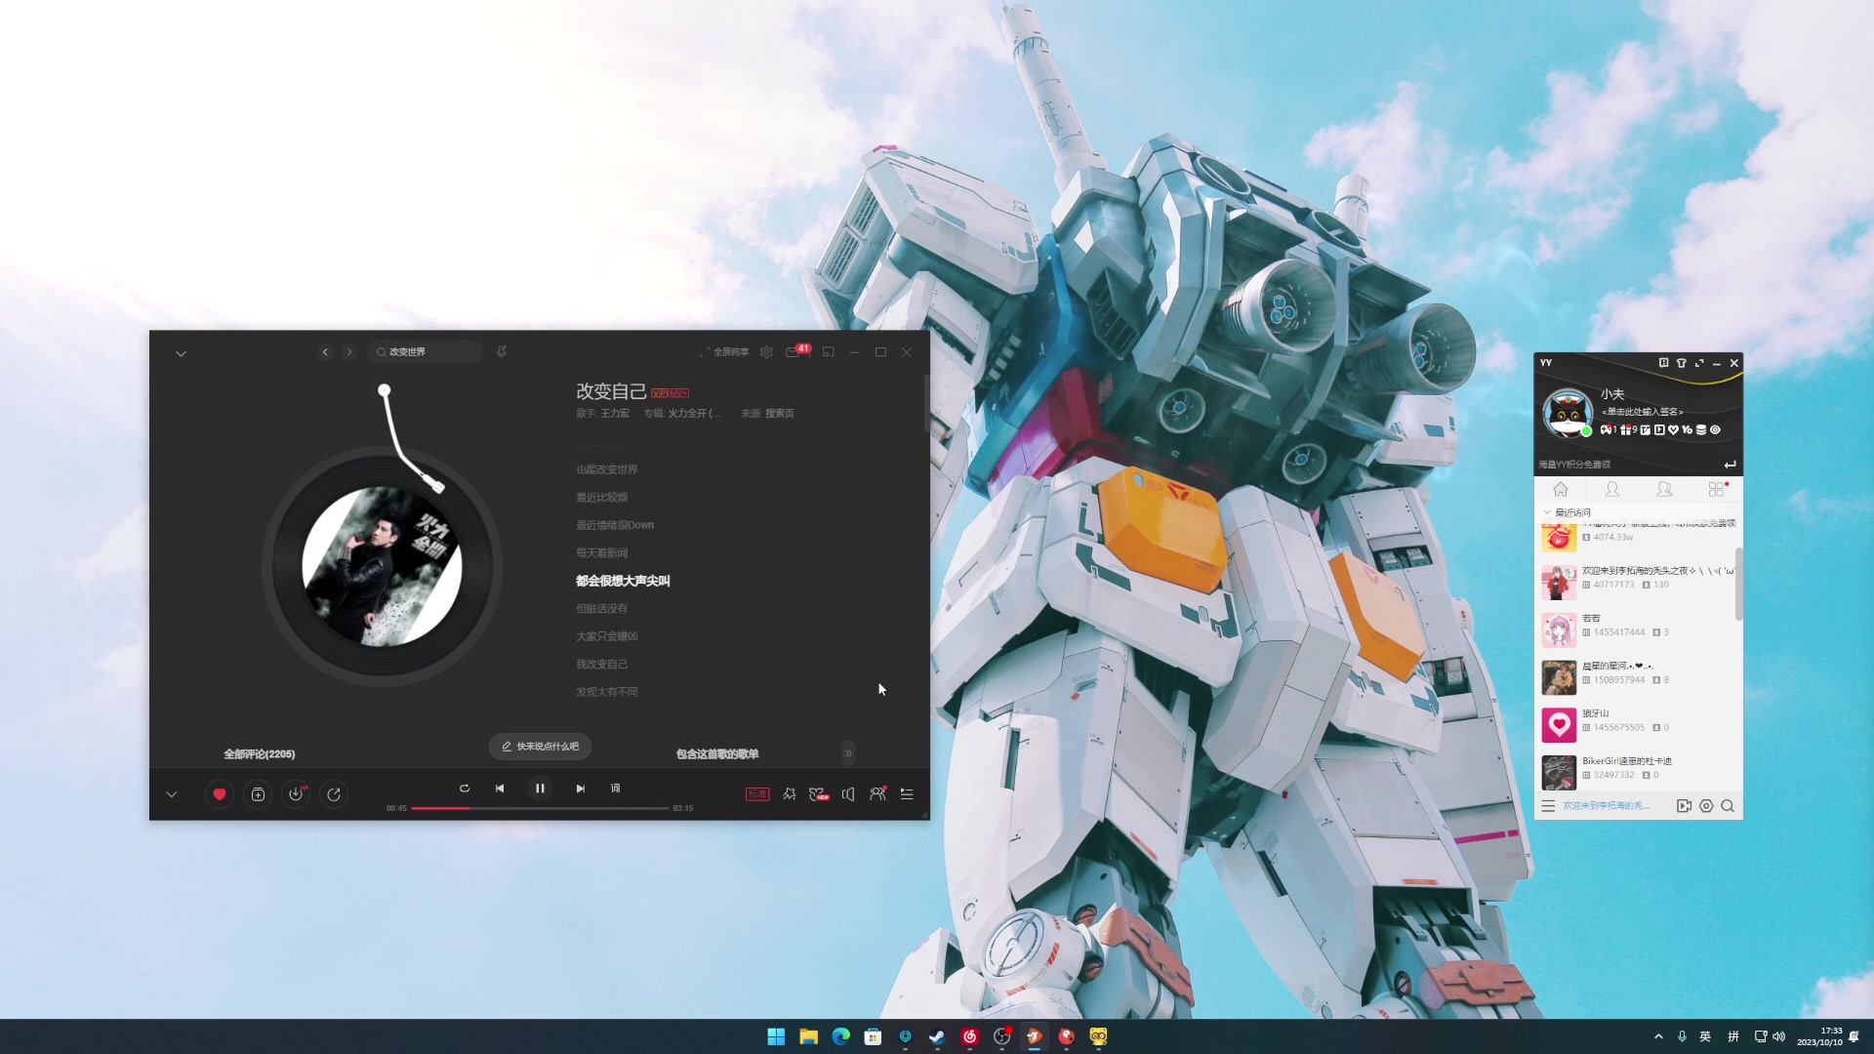Screen dimensions: 1874x1054
Task: Open the YY groups tab
Action: coord(1664,490)
